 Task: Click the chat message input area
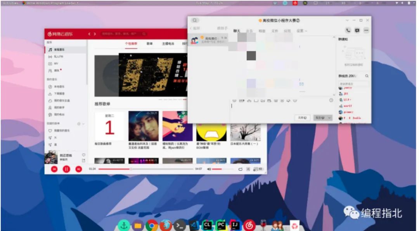[x=282, y=108]
